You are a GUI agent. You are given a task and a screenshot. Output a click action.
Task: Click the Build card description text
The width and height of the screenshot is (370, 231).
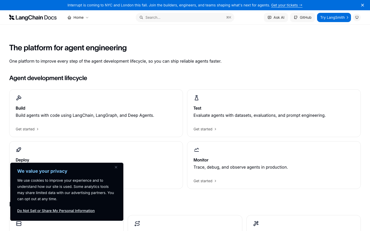pos(85,115)
